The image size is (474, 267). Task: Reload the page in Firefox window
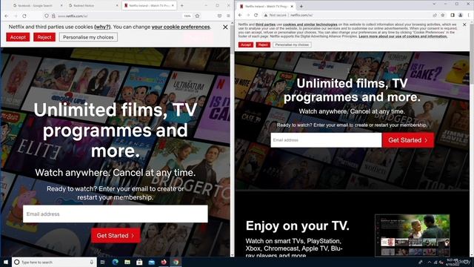pos(24,16)
